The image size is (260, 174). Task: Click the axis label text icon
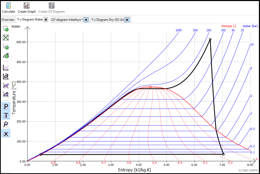pyautogui.click(x=6, y=76)
